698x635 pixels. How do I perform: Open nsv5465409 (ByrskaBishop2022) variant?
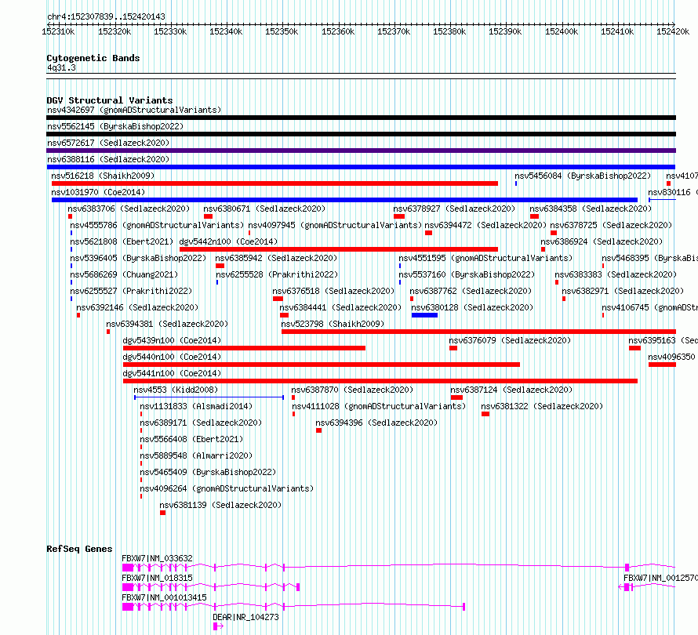click(x=208, y=472)
